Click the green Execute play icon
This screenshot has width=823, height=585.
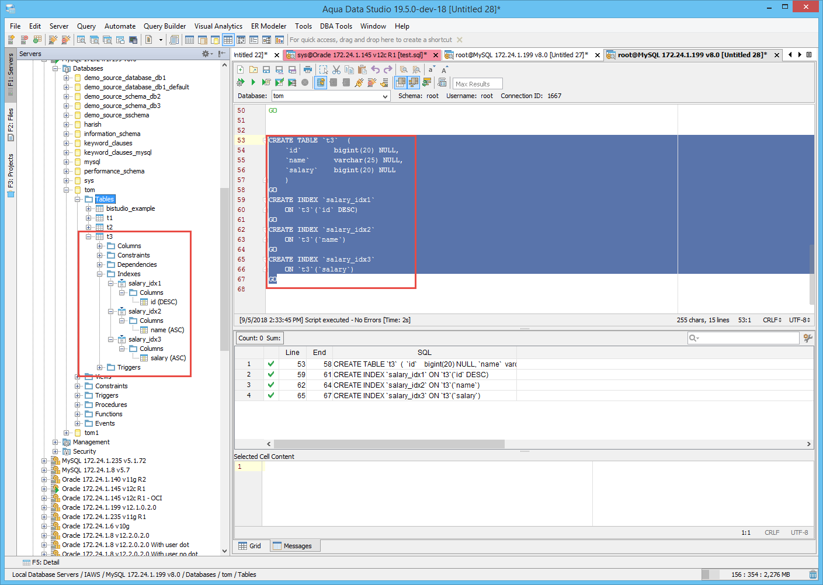click(254, 82)
